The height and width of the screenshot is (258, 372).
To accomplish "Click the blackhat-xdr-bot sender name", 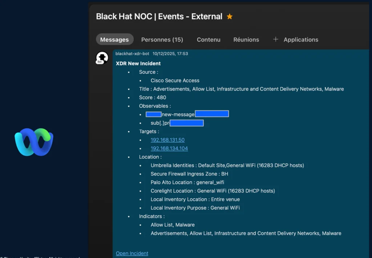I will (x=132, y=54).
